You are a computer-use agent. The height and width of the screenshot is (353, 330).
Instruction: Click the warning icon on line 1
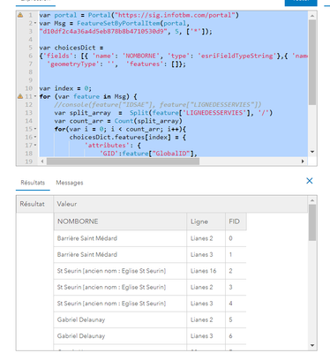coord(20,15)
